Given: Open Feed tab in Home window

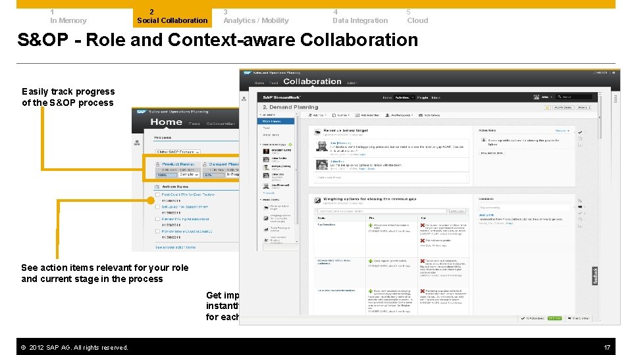Looking at the screenshot, I should [x=194, y=124].
